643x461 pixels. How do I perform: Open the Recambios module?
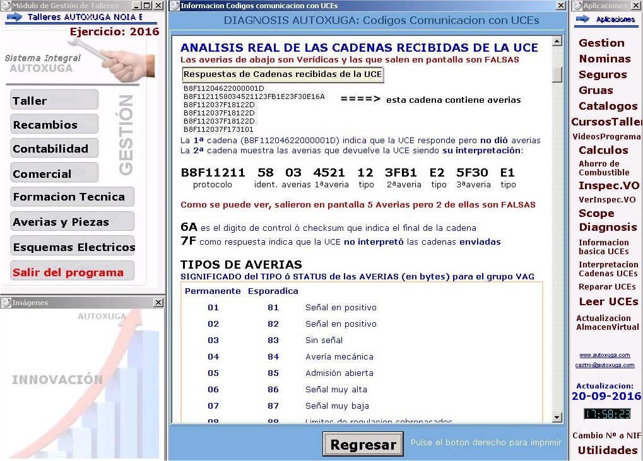pyautogui.click(x=54, y=125)
